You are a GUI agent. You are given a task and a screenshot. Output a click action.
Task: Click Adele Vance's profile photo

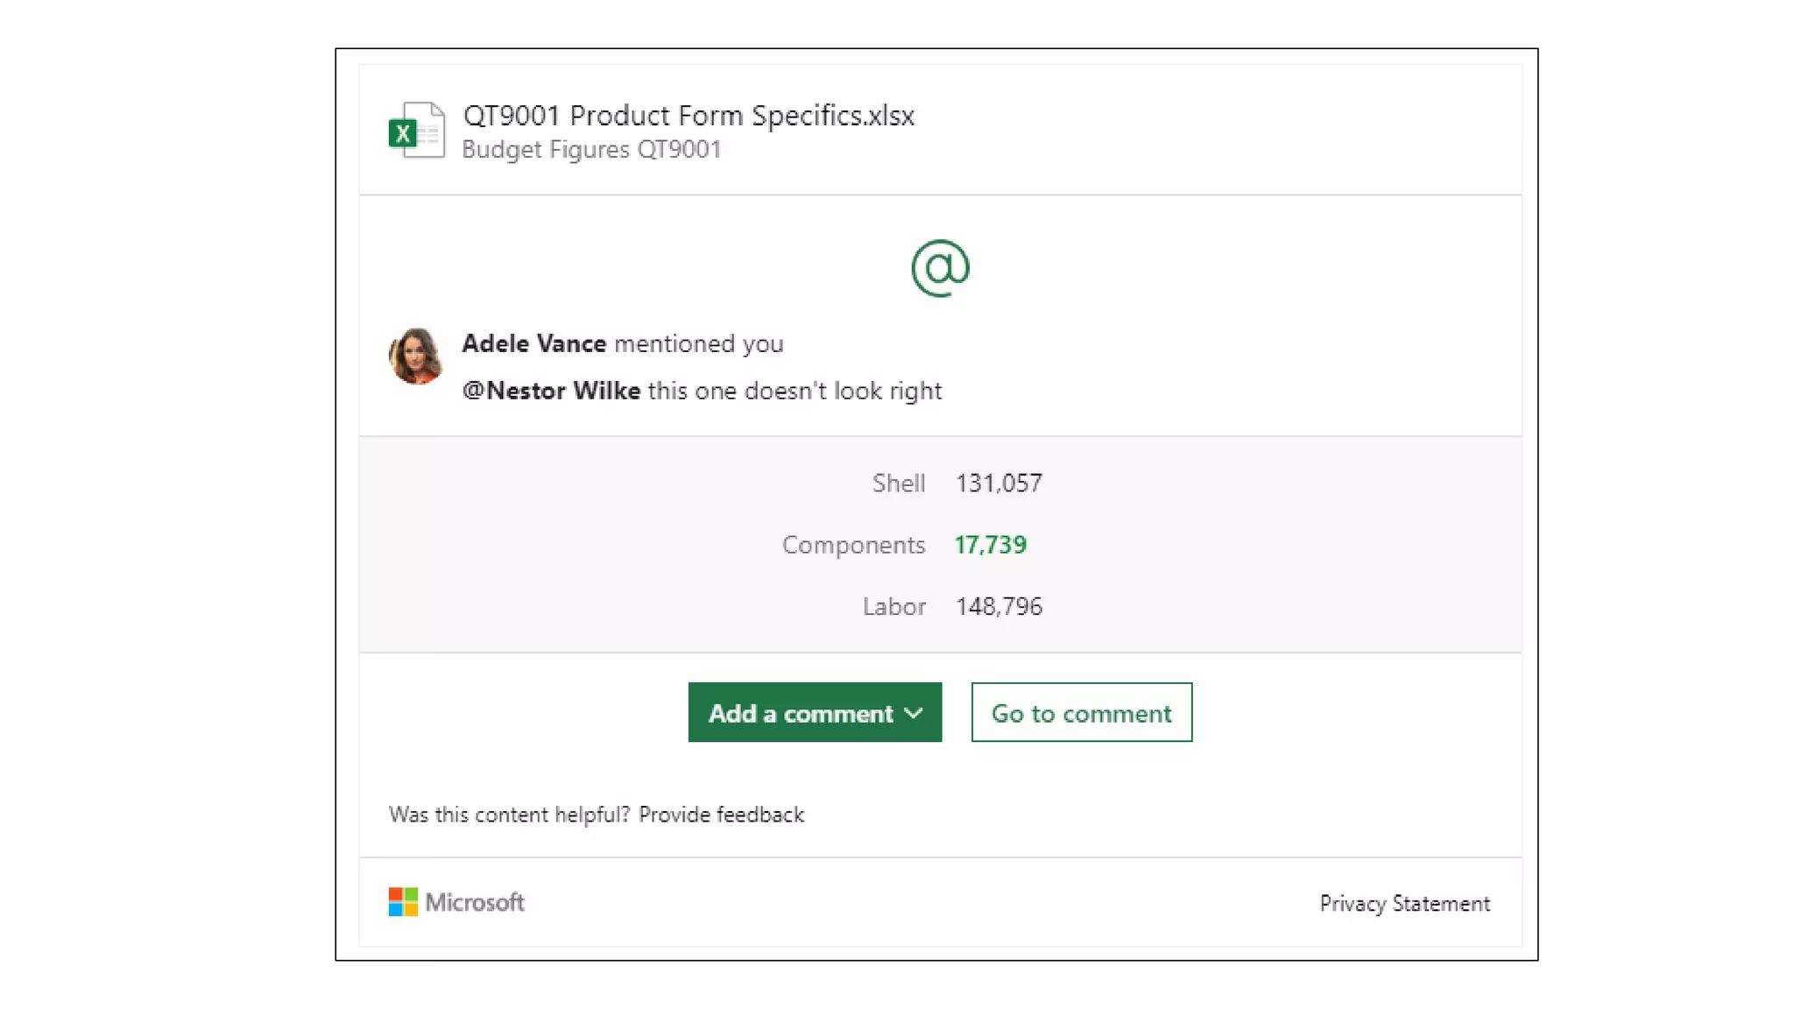415,356
